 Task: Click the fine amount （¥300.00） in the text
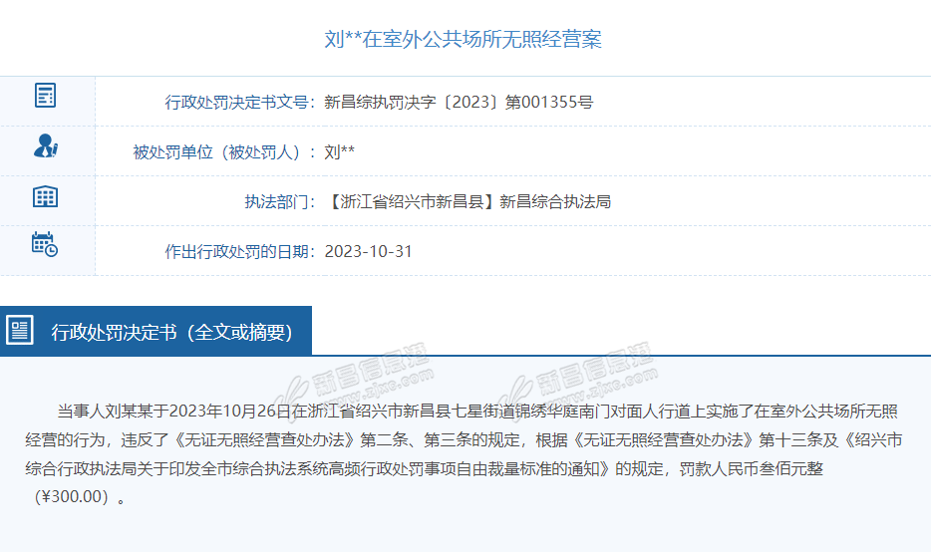coord(70,496)
